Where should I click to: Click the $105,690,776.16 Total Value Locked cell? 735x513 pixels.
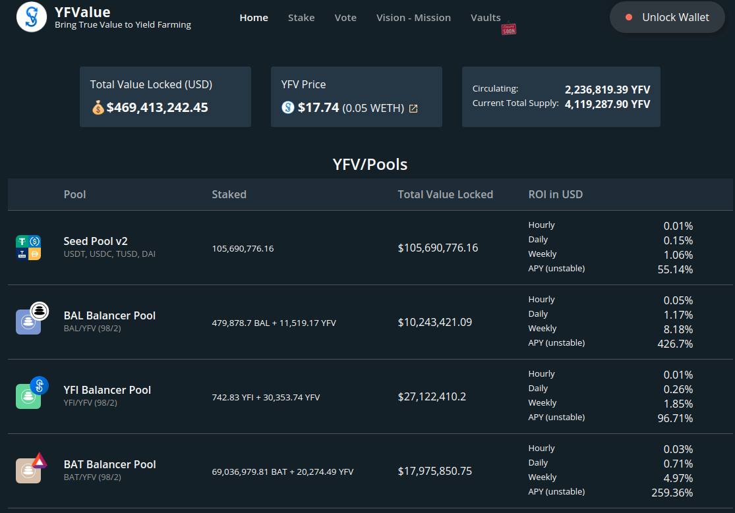click(x=439, y=248)
